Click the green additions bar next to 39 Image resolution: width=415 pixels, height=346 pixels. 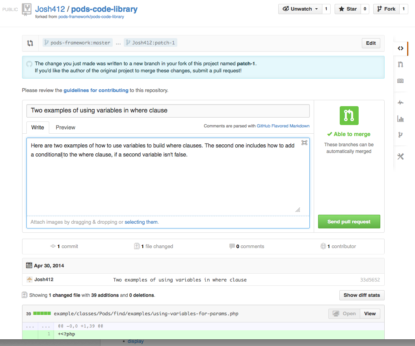(x=42, y=313)
